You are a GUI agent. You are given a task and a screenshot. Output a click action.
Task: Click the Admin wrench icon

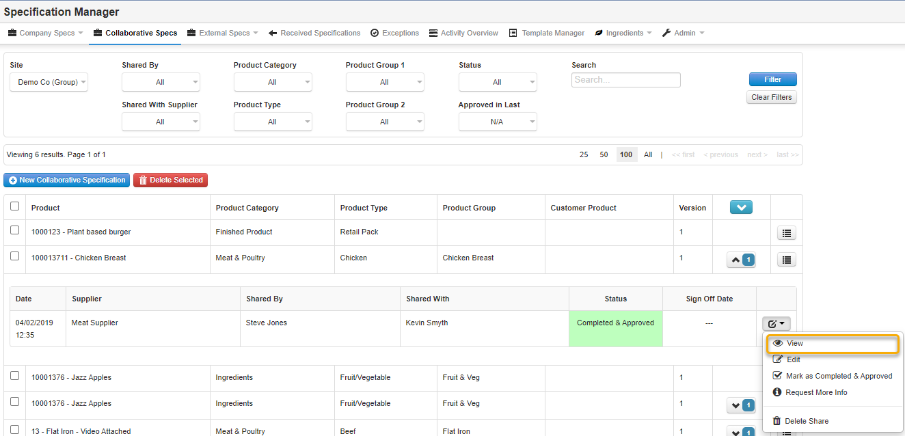point(664,32)
